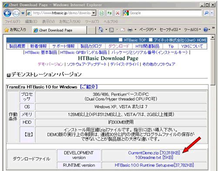Click the Compatibility View icon
This screenshot has height=171, width=218.
(x=102, y=13)
